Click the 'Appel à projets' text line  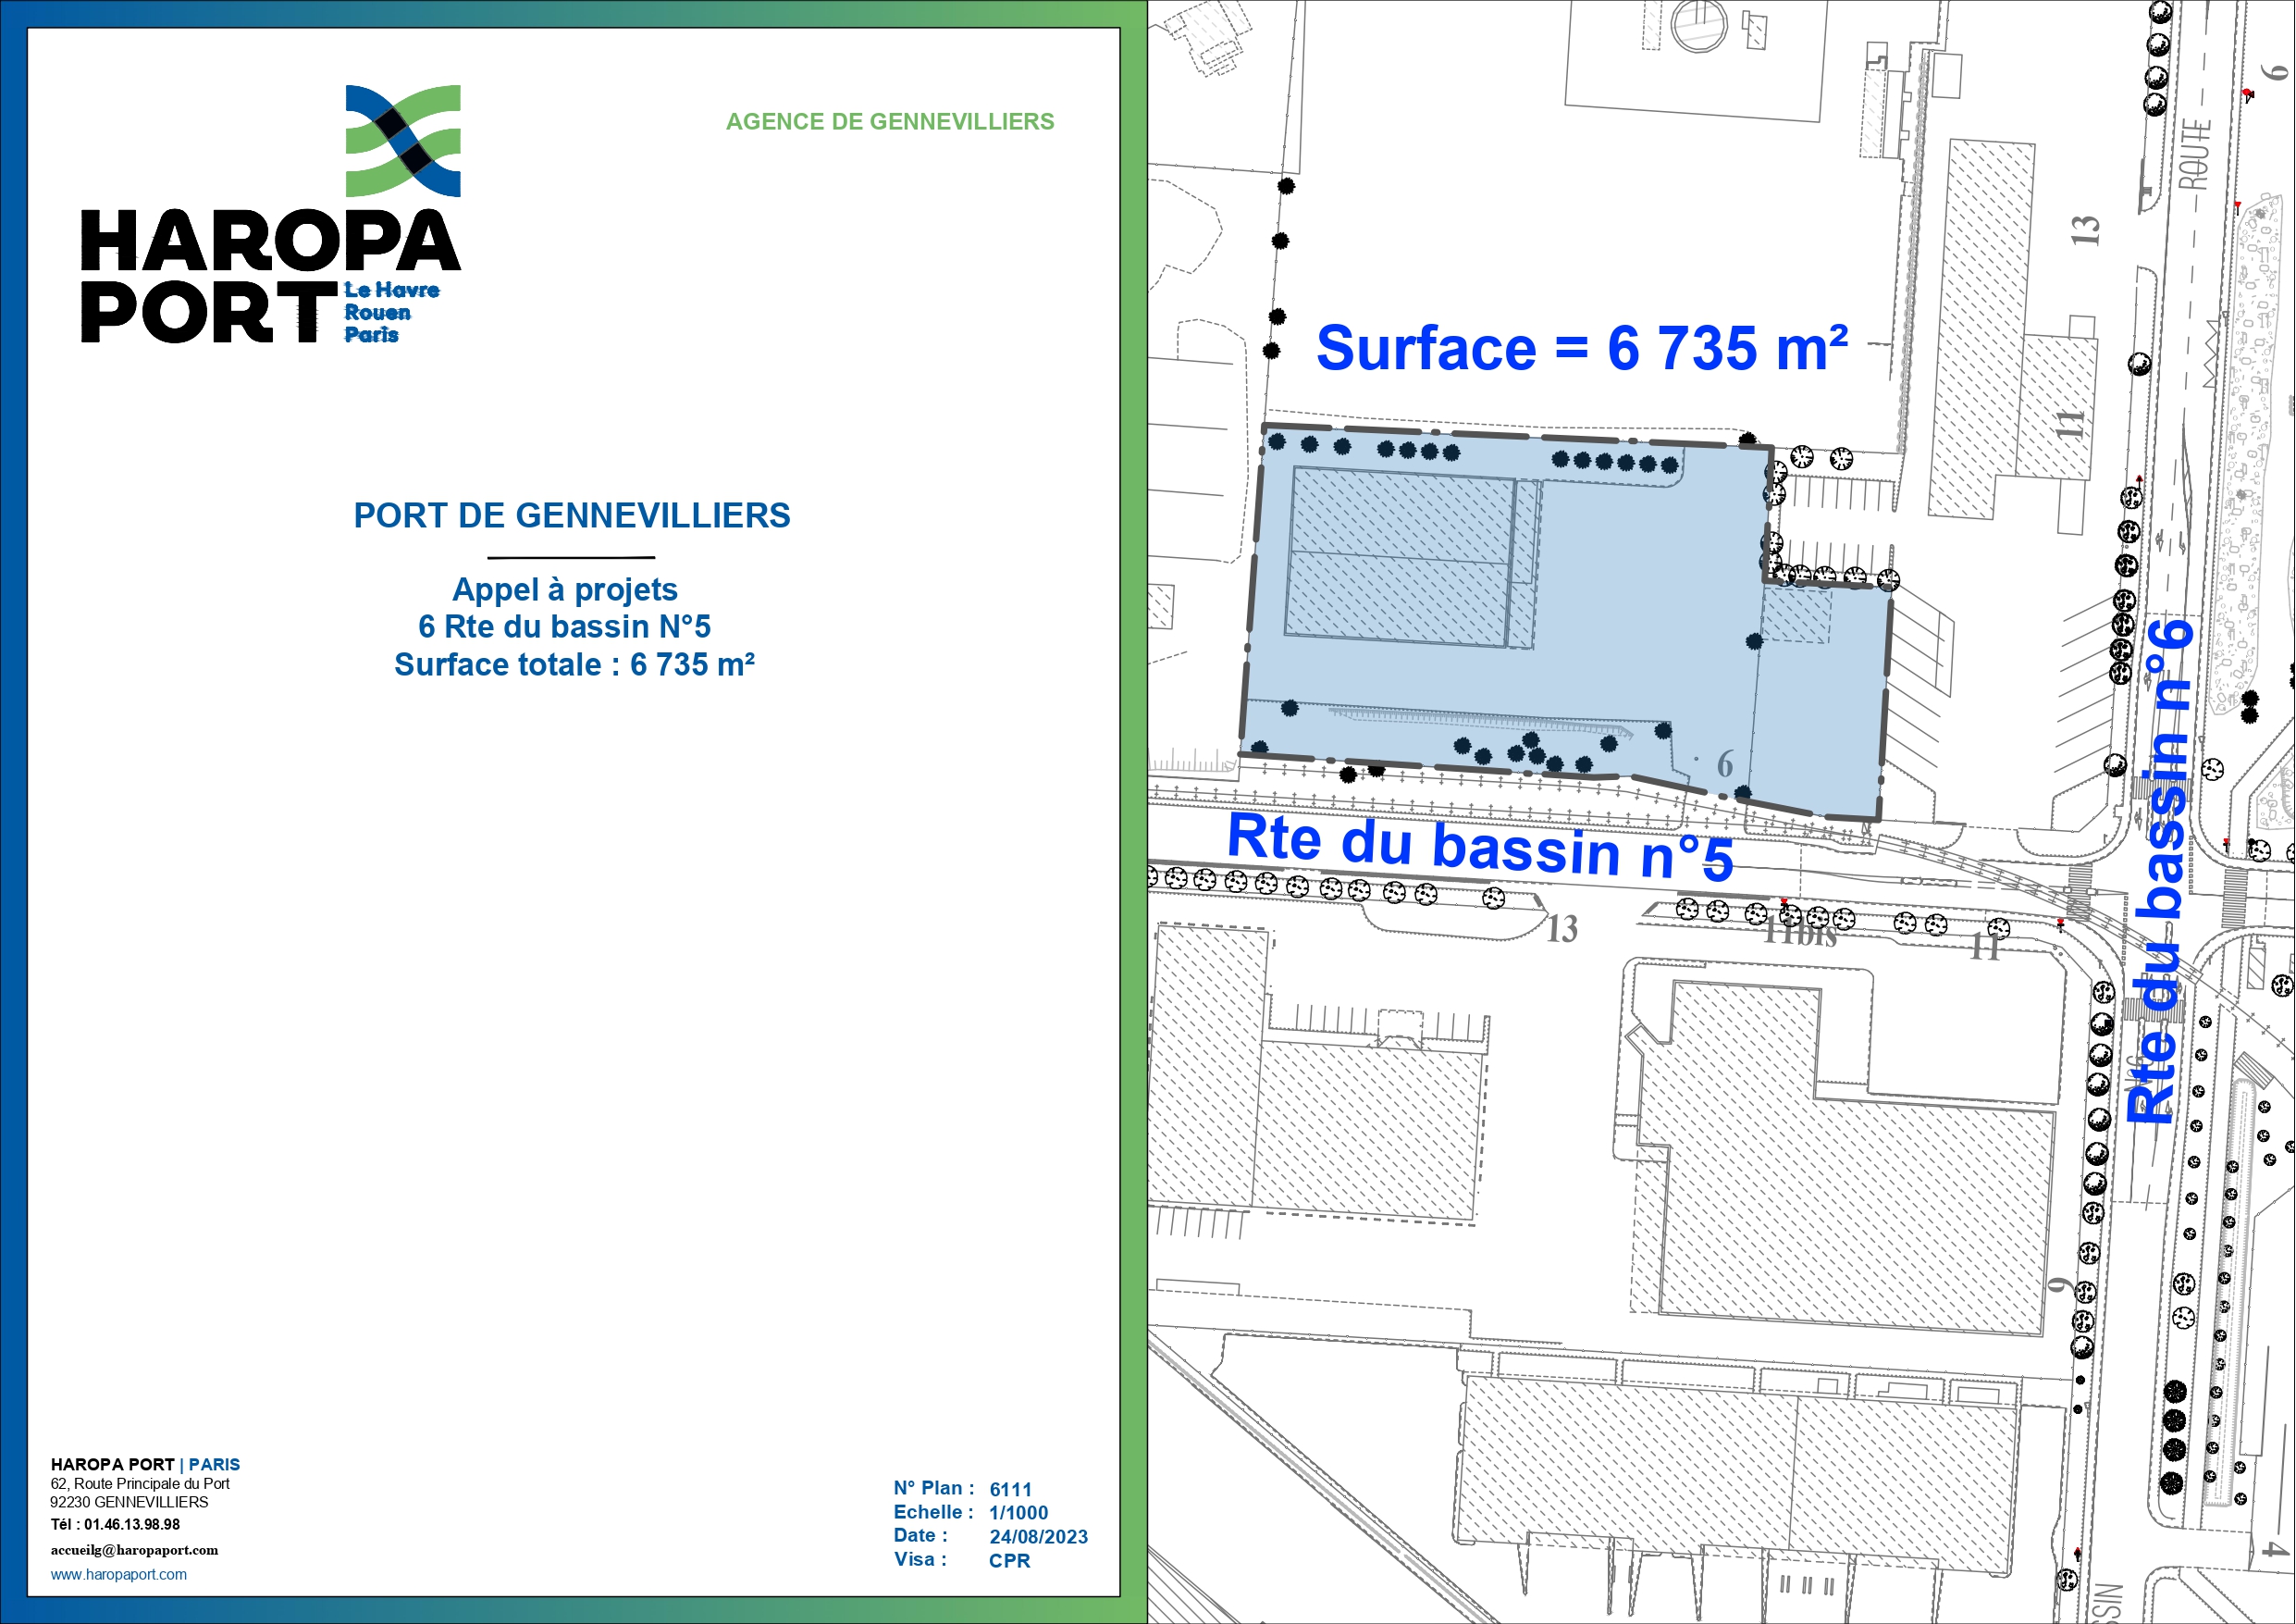(565, 589)
